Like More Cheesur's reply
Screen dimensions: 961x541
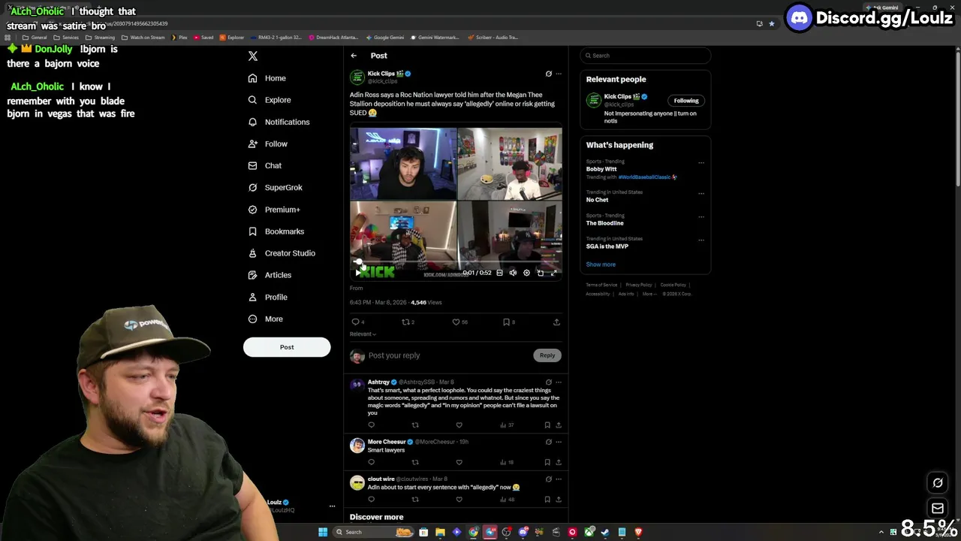459,462
